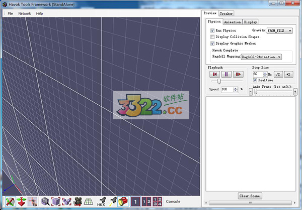The width and height of the screenshot is (302, 210).
Task: Click the horizontal scrollbar at panel bottom
Action: coord(250,203)
